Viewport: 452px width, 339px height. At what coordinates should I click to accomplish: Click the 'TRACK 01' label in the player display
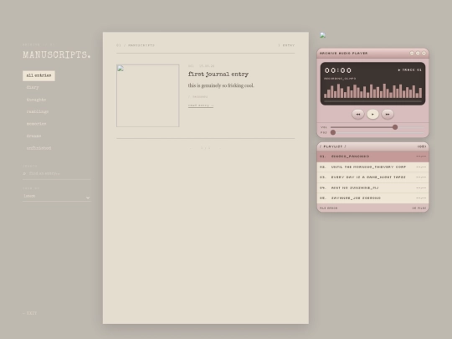pos(409,69)
